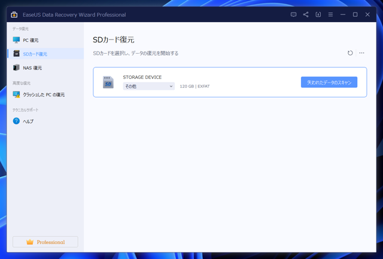
Task: Click the SD card icon in sidebar
Action: pyautogui.click(x=16, y=53)
